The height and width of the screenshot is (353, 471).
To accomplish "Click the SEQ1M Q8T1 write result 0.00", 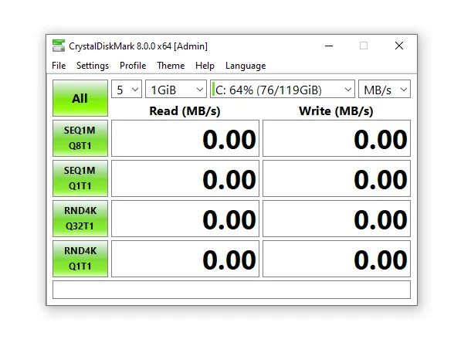I will [x=337, y=138].
